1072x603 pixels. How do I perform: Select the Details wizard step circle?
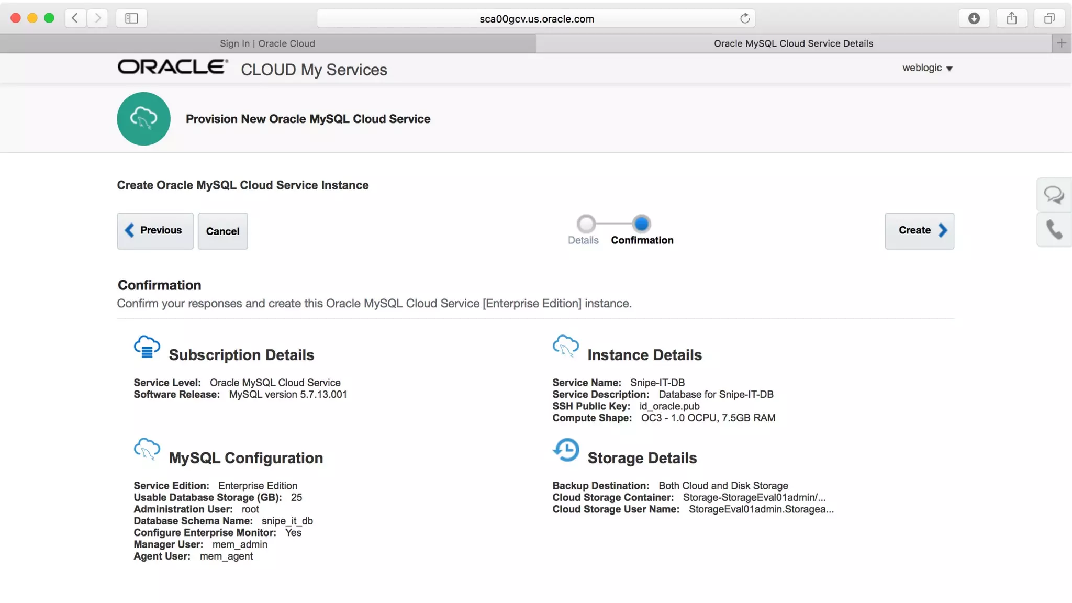click(x=586, y=224)
